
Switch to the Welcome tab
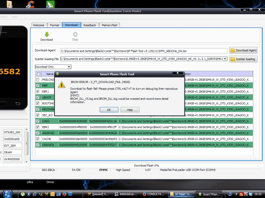pyautogui.click(x=39, y=25)
